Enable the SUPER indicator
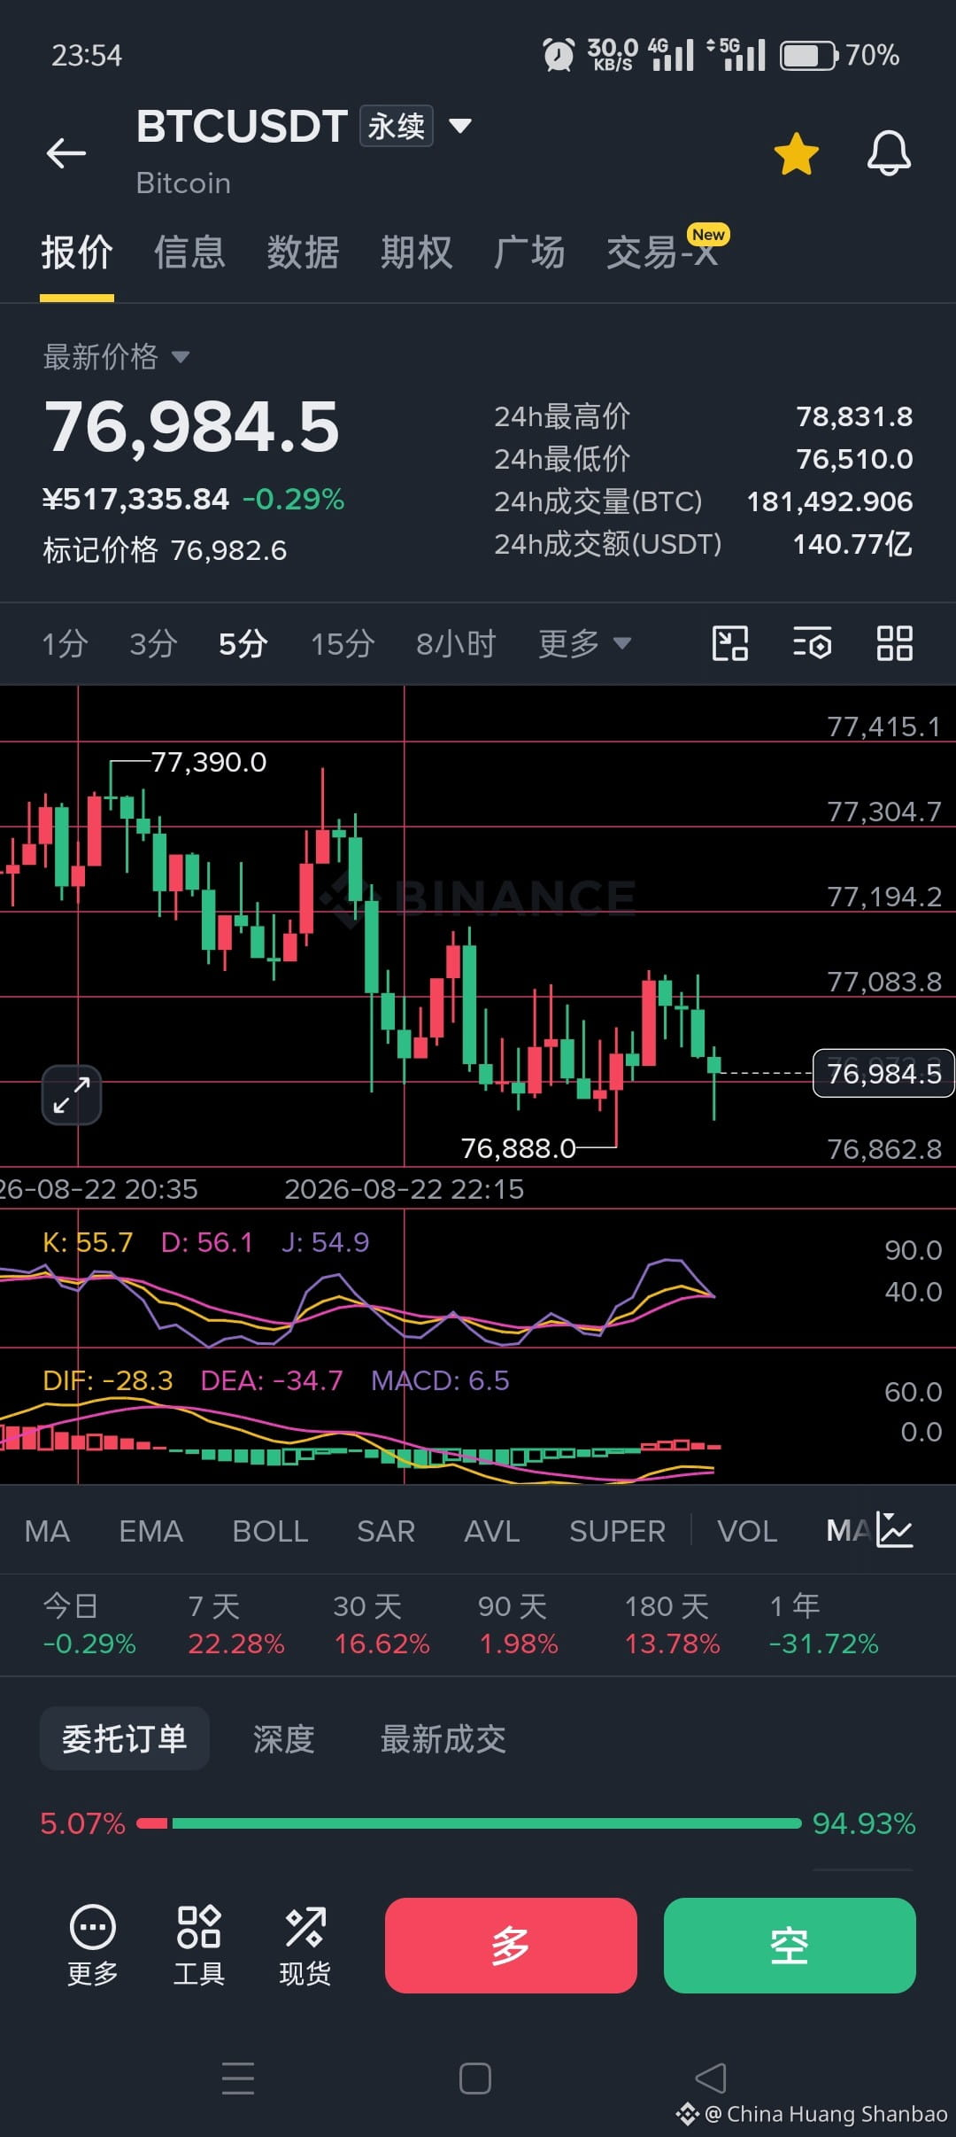This screenshot has height=2137, width=956. click(617, 1531)
